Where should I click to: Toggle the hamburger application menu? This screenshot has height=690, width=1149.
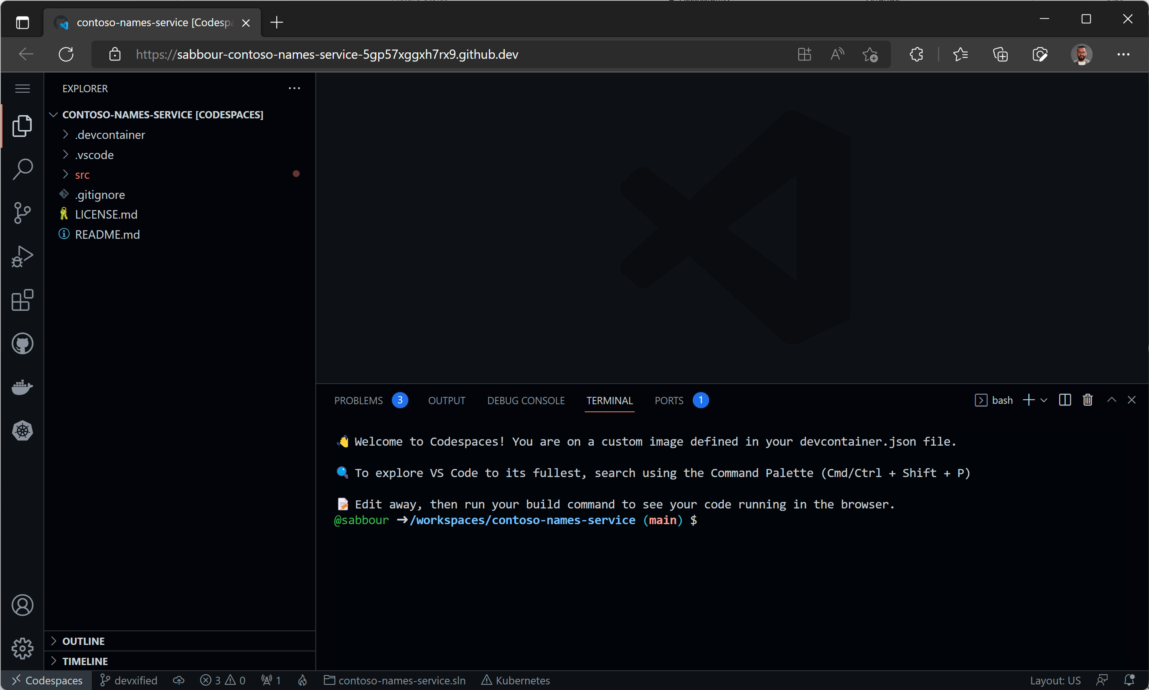click(22, 89)
